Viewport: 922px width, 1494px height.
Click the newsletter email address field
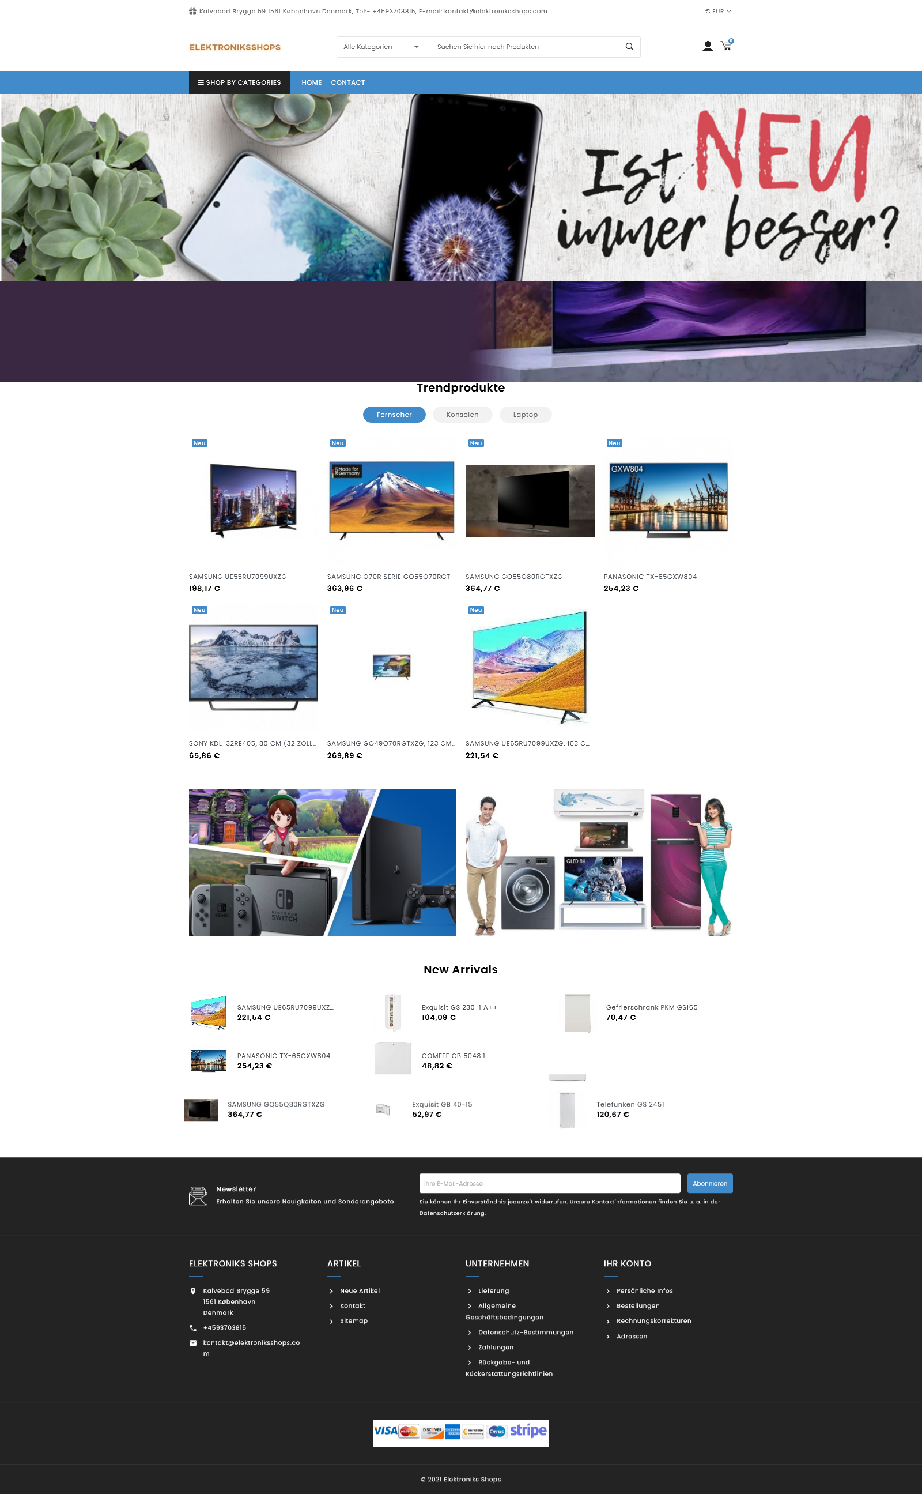pos(549,1183)
